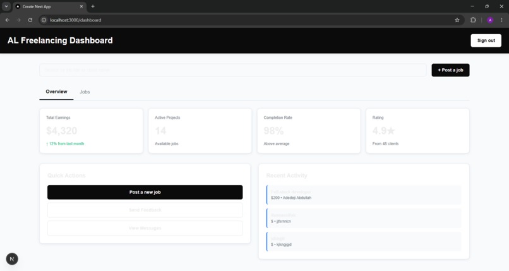View site information for localhost
The height and width of the screenshot is (271, 509).
coord(44,20)
